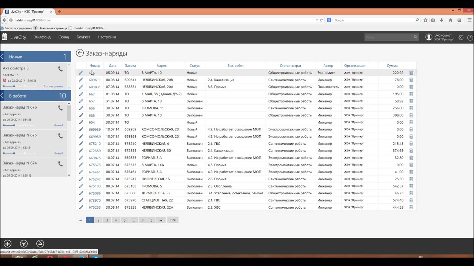The height and width of the screenshot is (266, 474).
Task: Click the magnifier in the LiveCity search box
Action: pos(415,37)
